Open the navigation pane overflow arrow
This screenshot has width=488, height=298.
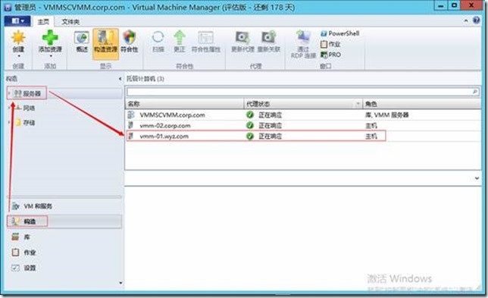pos(120,283)
